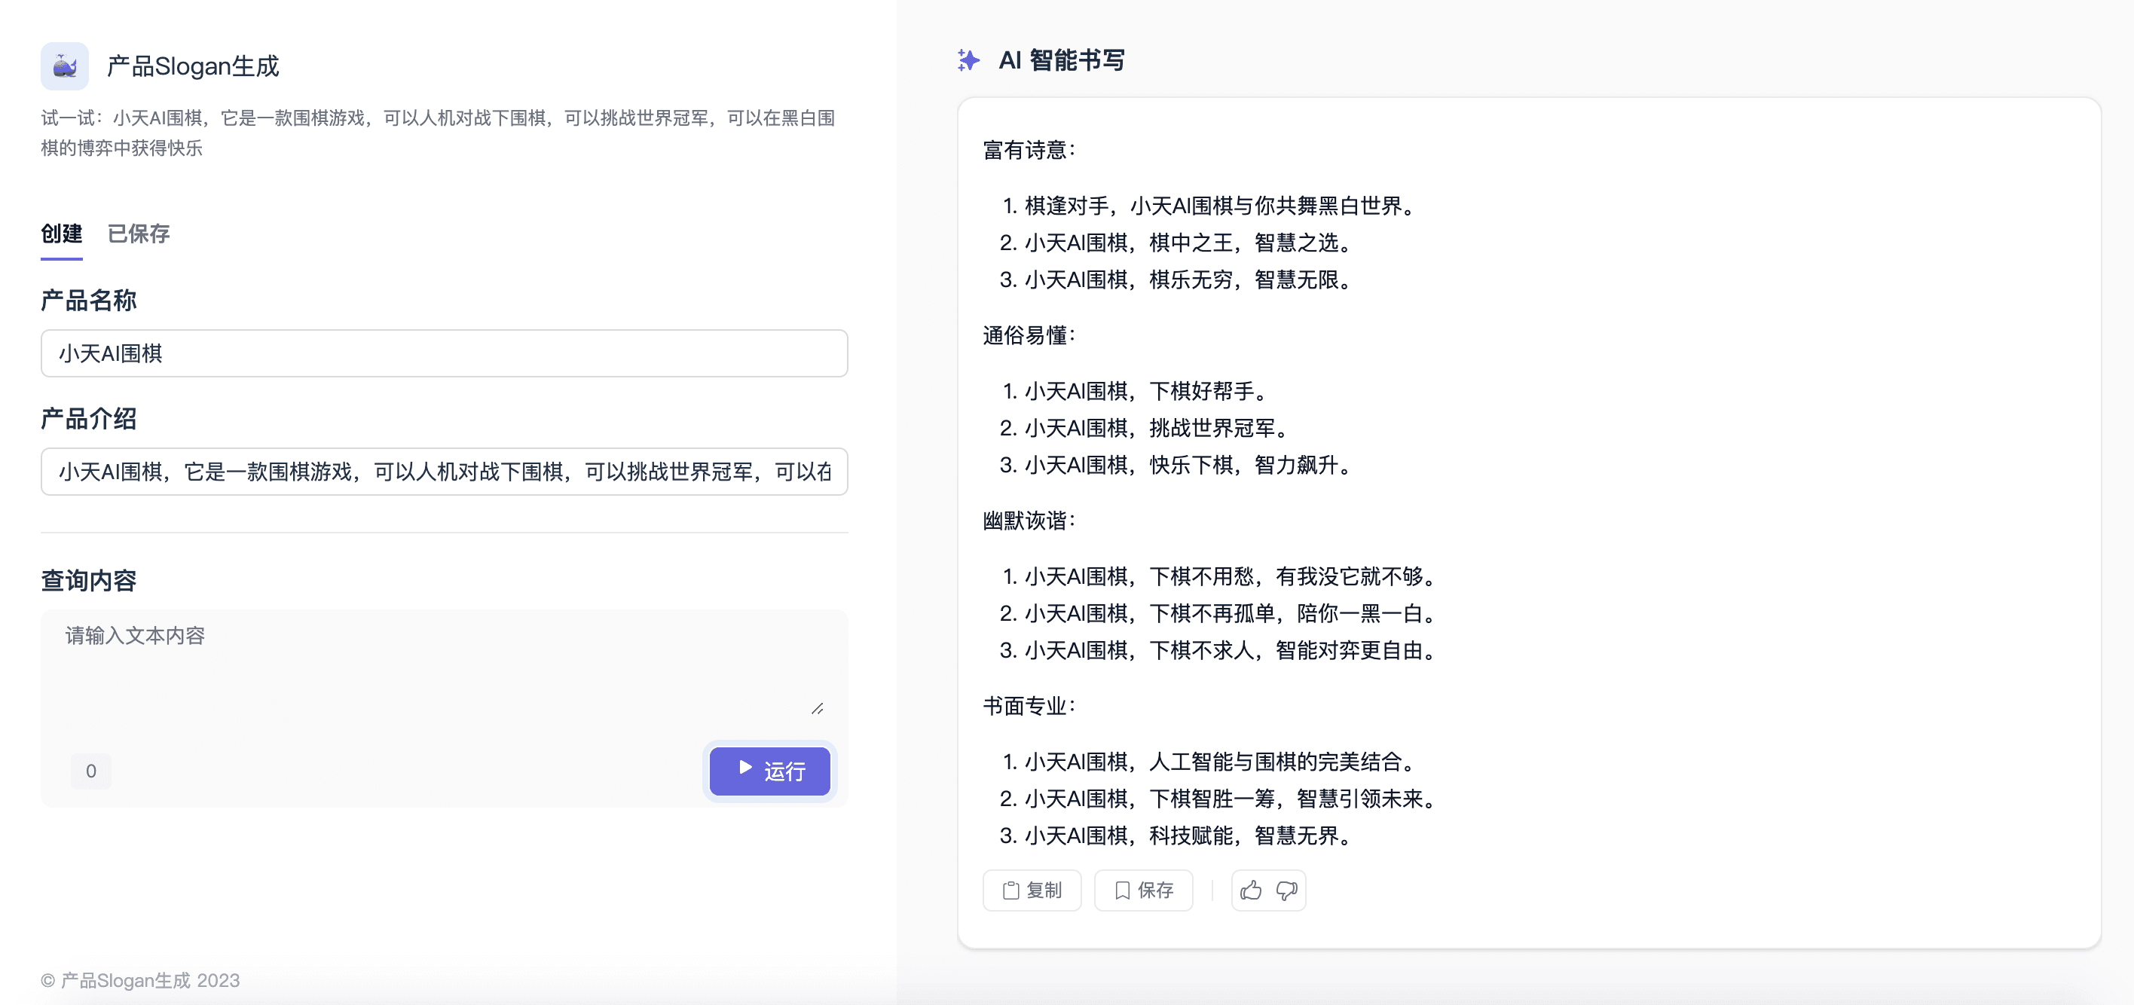The image size is (2134, 1005).
Task: Click the whale app logo icon
Action: pos(65,66)
